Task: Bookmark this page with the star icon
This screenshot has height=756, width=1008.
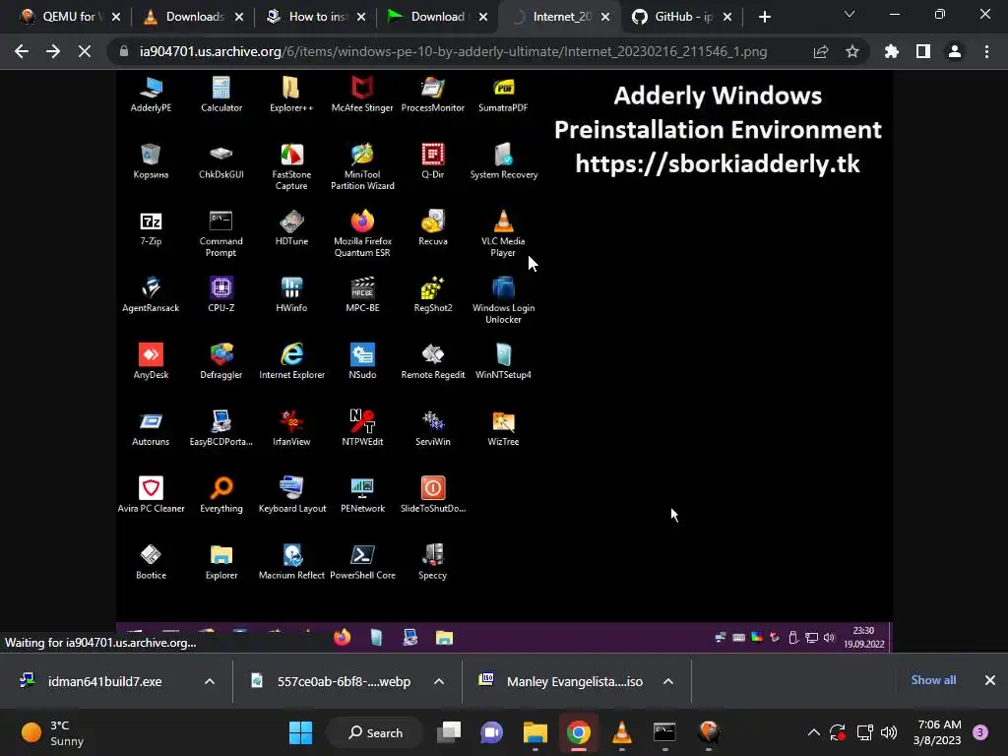Action: point(851,51)
